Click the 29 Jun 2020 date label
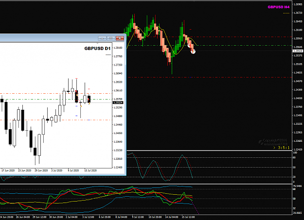The height and width of the screenshot is (220, 304). pos(41,170)
